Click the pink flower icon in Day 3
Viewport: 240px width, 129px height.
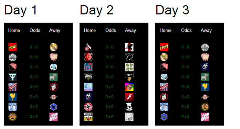tap(205, 117)
